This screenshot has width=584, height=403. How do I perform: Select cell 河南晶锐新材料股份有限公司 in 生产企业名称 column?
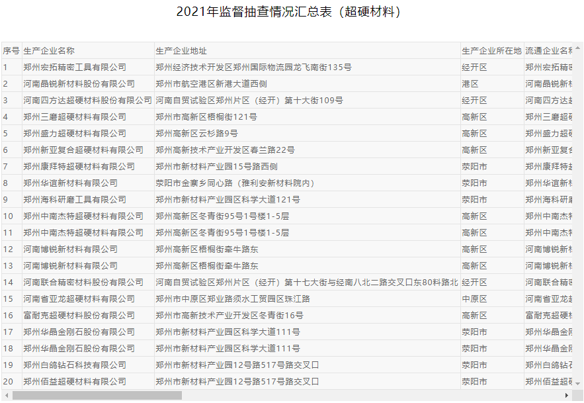(88, 84)
